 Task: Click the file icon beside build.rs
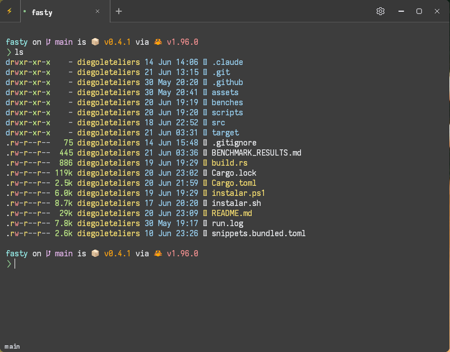point(205,163)
